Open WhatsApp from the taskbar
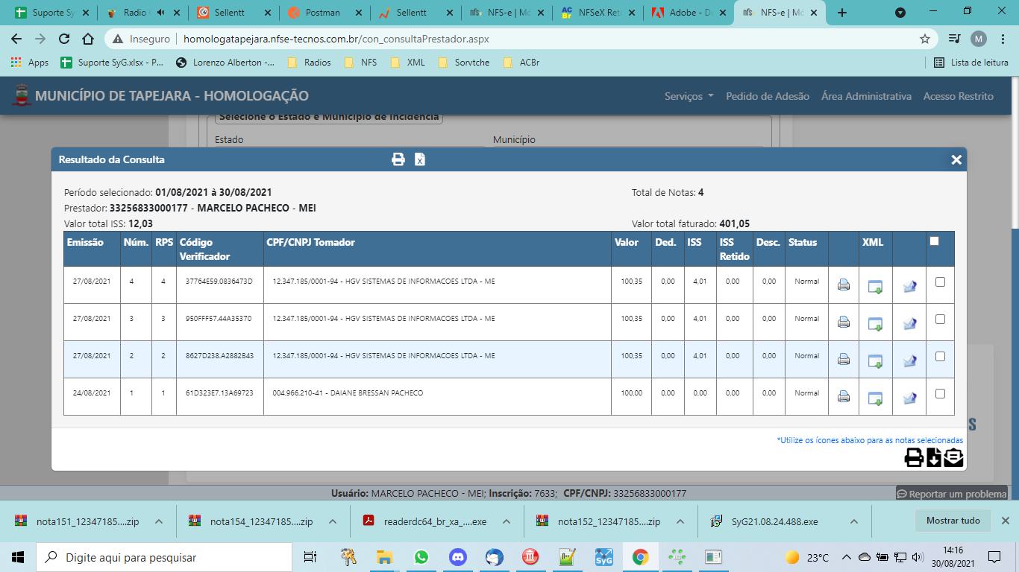 point(421,557)
